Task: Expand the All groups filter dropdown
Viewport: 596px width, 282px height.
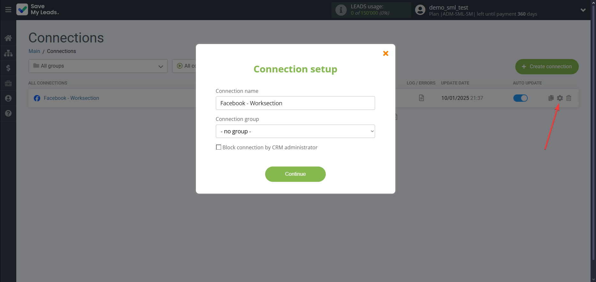Action: coord(98,66)
